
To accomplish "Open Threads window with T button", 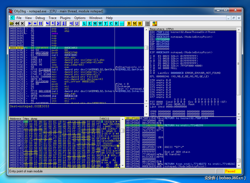I will [x=106, y=24].
